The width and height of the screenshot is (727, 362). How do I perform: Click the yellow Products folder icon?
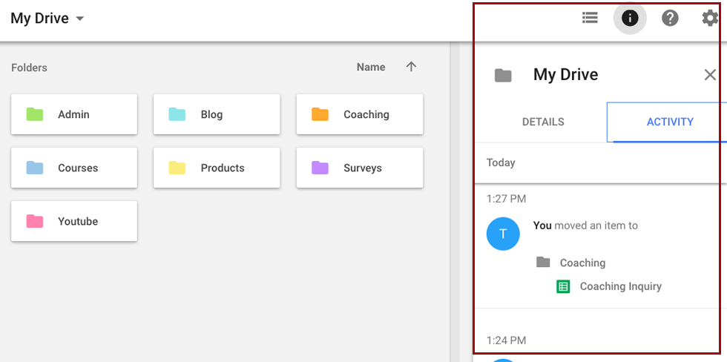(177, 168)
